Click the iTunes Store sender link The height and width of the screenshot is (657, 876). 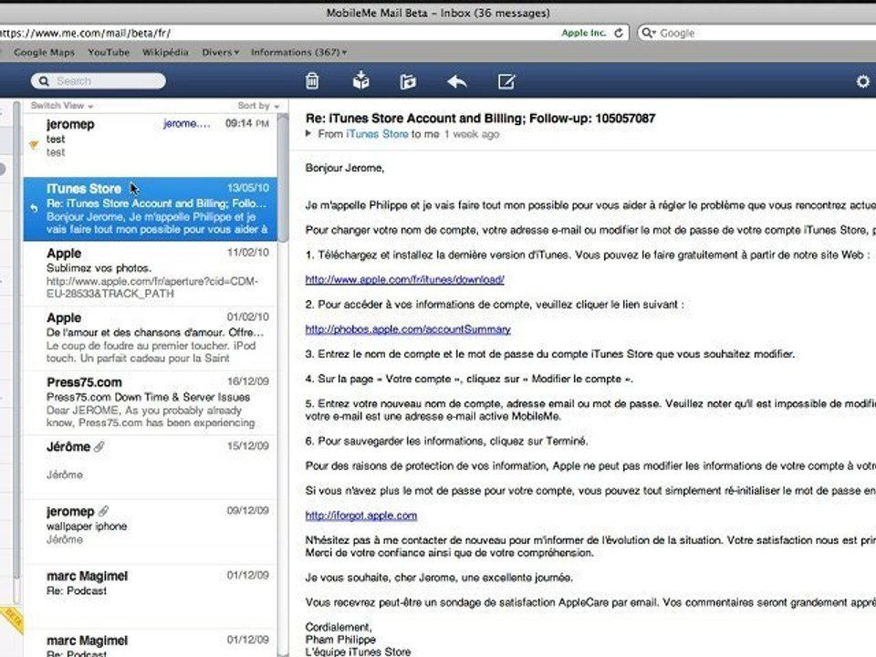(x=377, y=134)
